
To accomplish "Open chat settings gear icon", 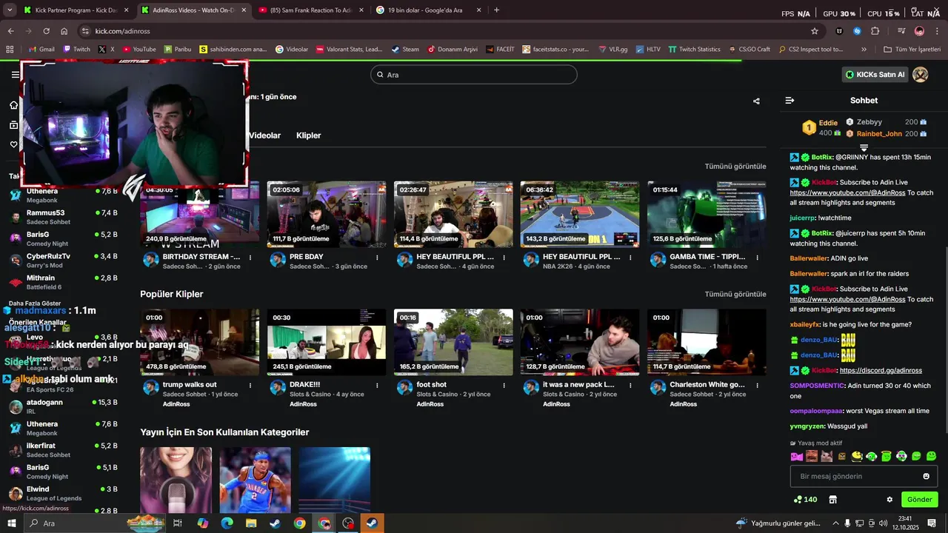I will 889,500.
